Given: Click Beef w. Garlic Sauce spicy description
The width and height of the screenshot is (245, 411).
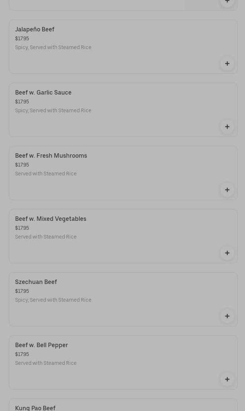Looking at the screenshot, I should (53, 110).
